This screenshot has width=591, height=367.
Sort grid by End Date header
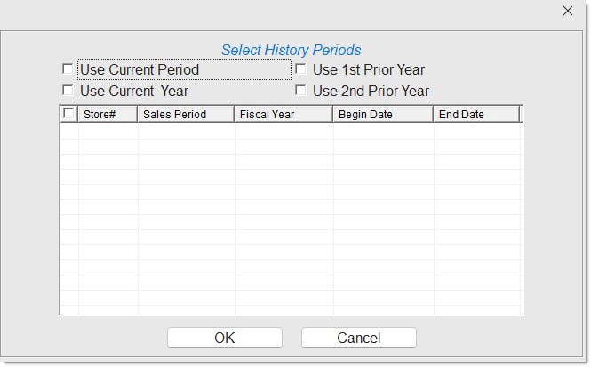click(x=475, y=115)
